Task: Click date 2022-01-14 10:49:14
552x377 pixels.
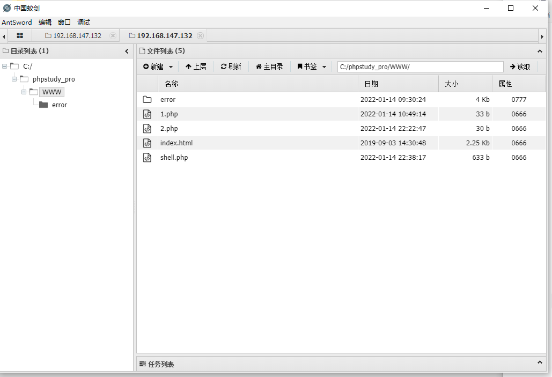Action: pyautogui.click(x=393, y=114)
